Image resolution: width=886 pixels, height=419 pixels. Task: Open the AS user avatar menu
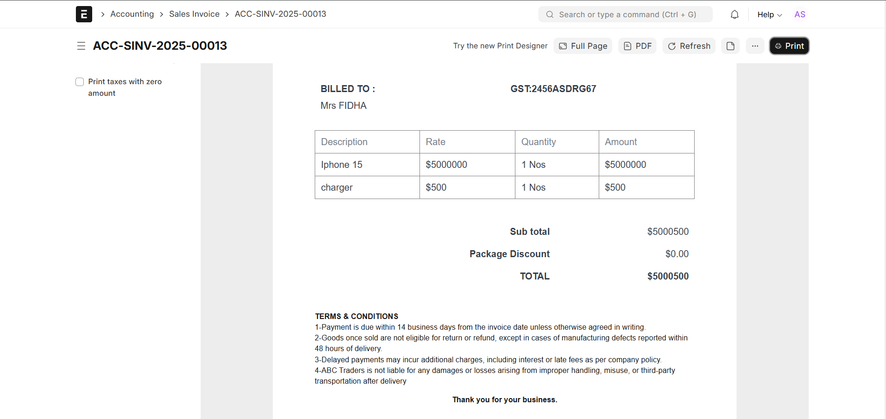pyautogui.click(x=799, y=14)
